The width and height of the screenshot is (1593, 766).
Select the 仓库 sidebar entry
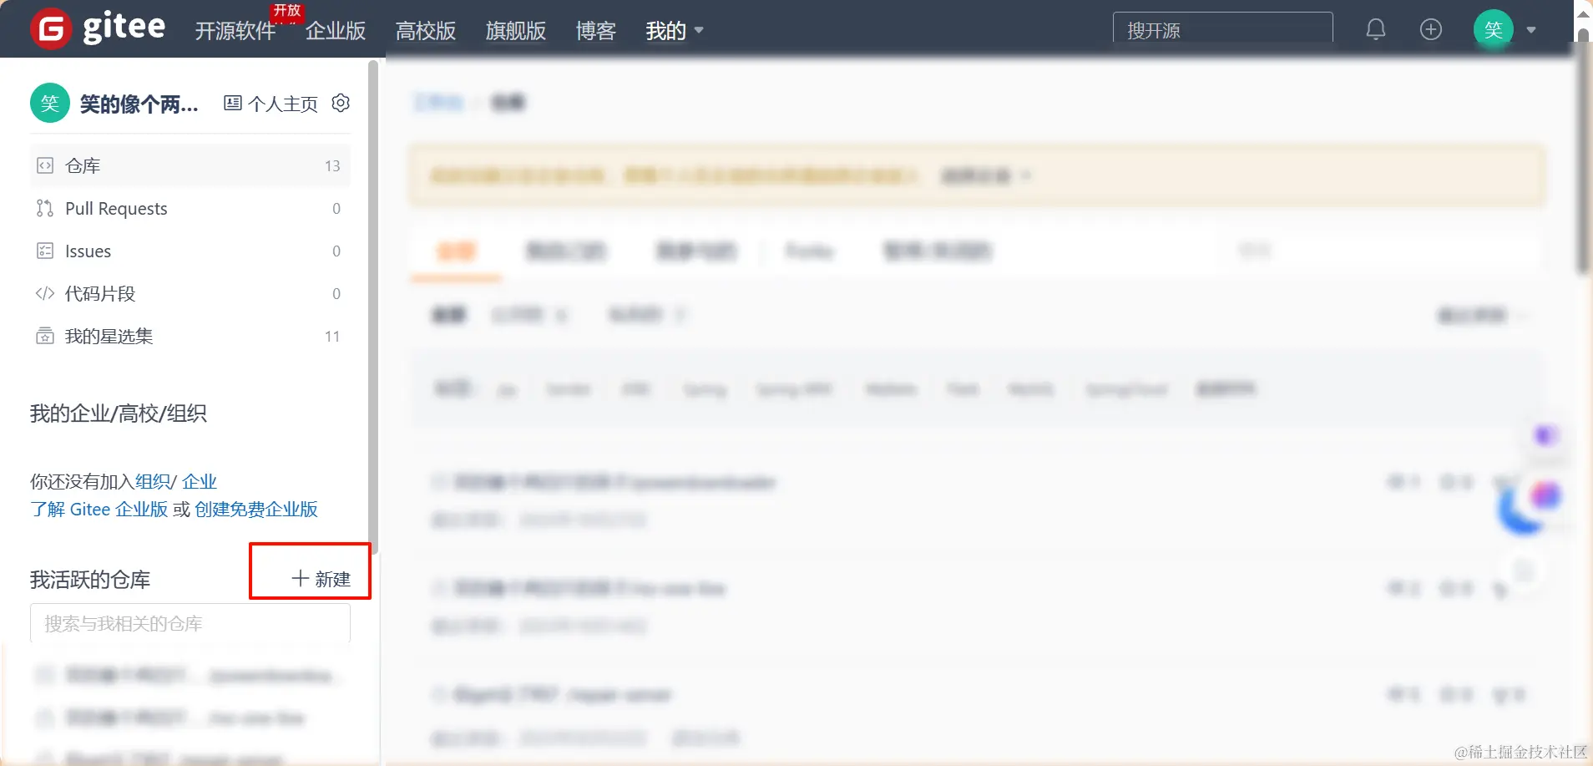coord(190,165)
